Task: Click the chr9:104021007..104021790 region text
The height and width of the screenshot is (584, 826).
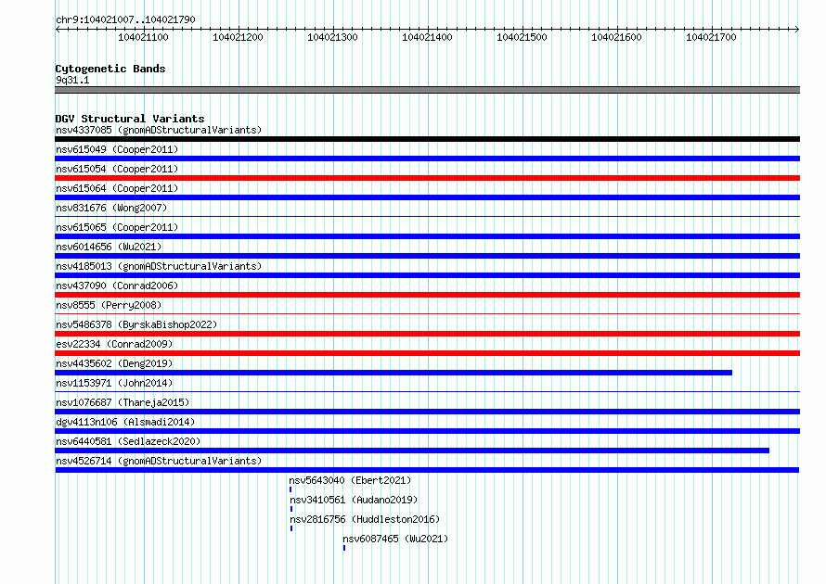Action: (125, 19)
